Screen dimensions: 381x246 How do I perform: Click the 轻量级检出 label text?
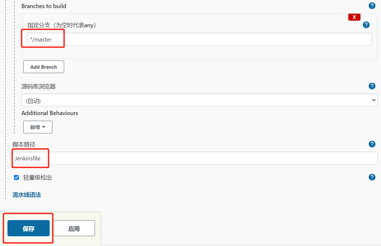[37, 178]
